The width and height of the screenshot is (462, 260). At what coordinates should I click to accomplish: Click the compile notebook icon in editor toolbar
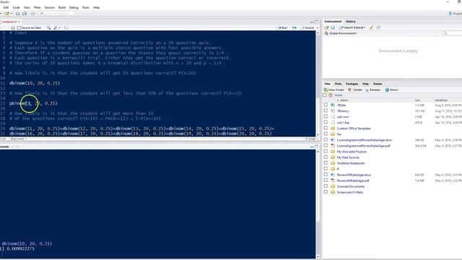pos(66,27)
